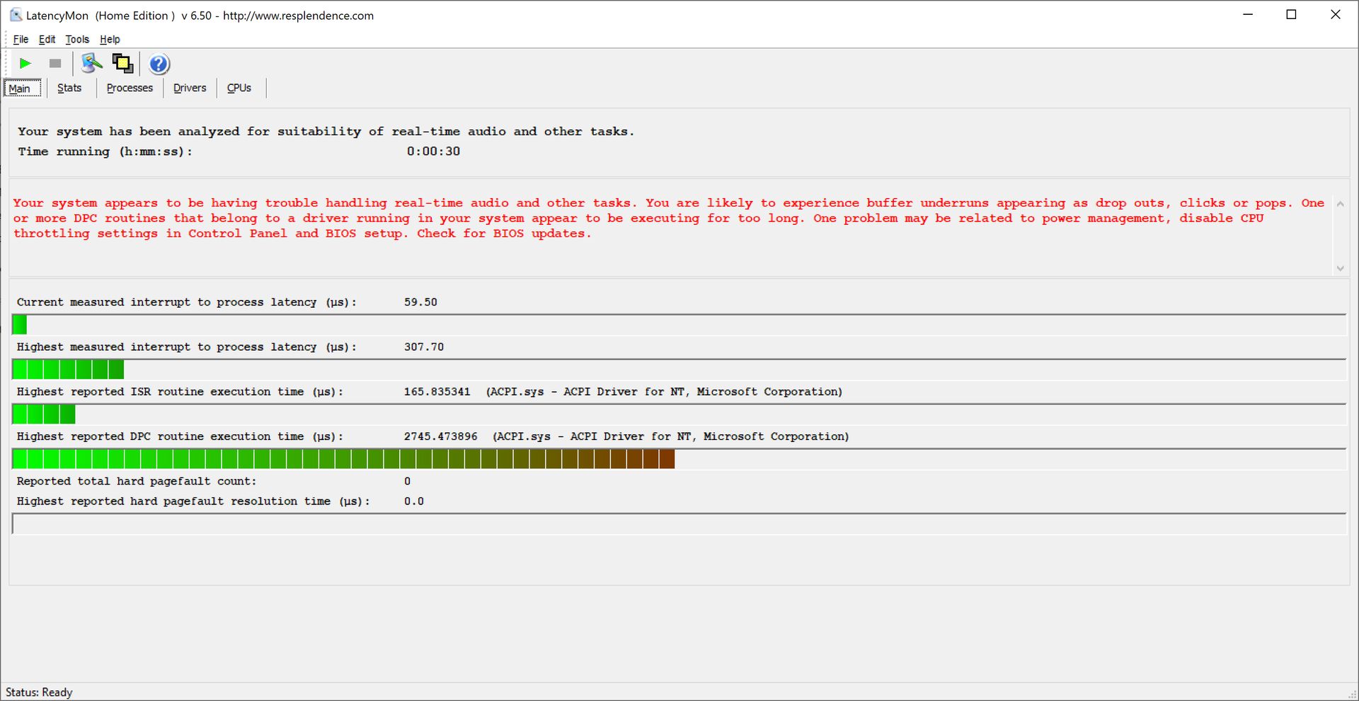
Task: Click the empty hard pagefault bar
Action: [679, 524]
